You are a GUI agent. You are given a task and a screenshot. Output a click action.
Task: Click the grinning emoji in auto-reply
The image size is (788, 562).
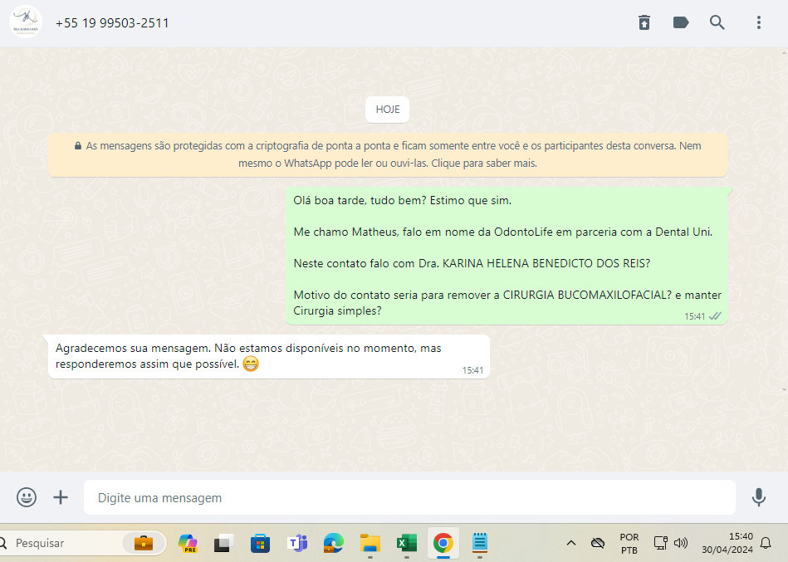(250, 364)
